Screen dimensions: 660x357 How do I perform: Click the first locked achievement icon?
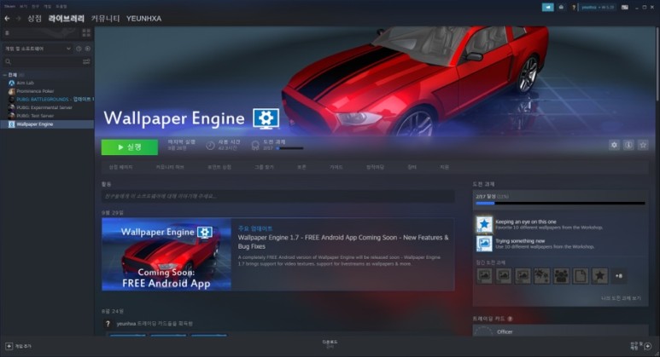coord(484,276)
